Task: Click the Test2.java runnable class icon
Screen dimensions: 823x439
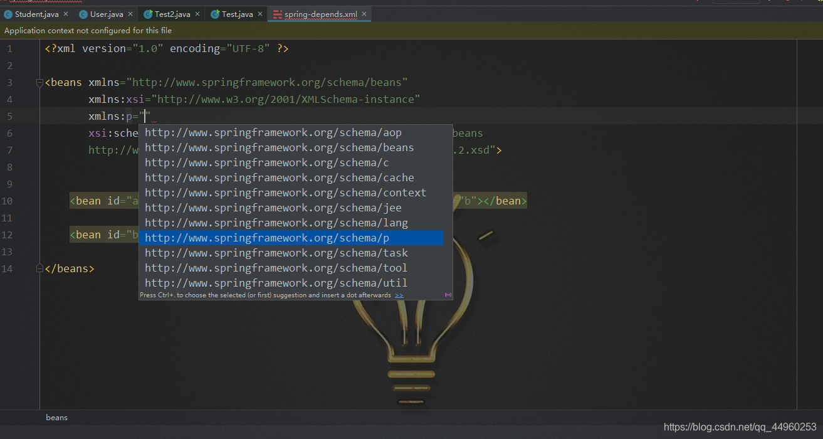Action: point(148,14)
